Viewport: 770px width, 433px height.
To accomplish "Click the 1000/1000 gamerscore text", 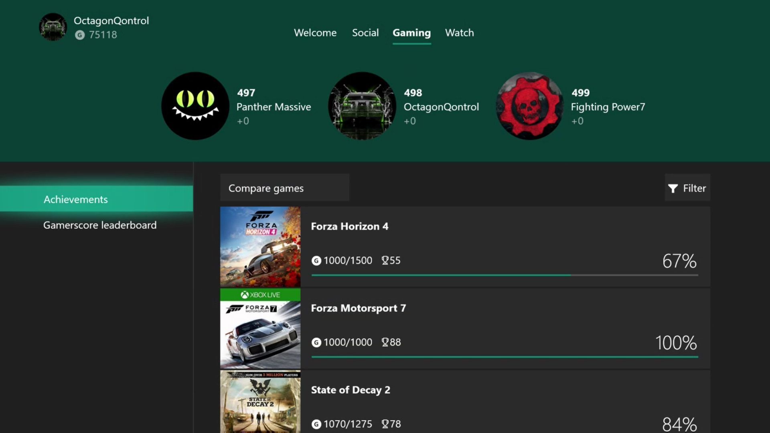I will tap(348, 342).
